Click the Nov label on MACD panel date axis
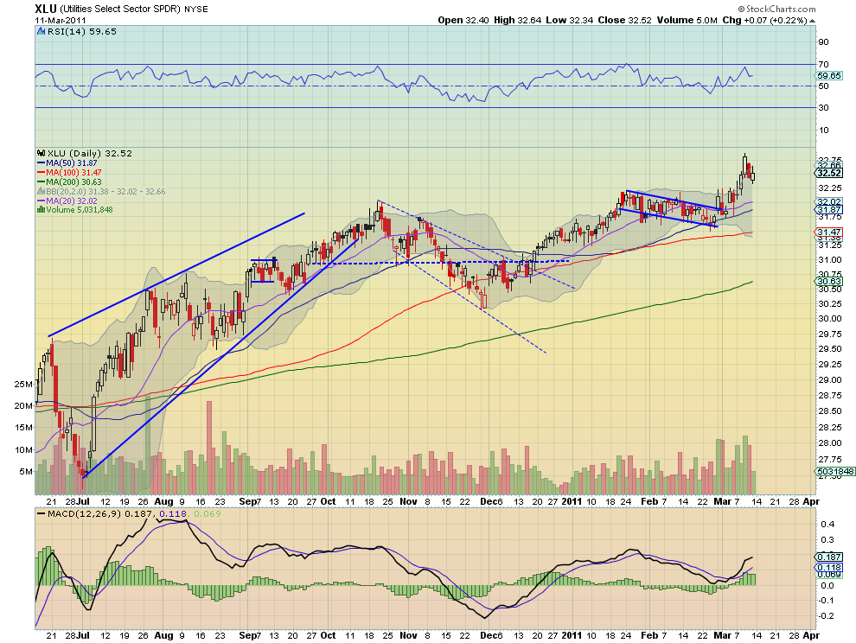This screenshot has height=643, width=856. pyautogui.click(x=408, y=635)
